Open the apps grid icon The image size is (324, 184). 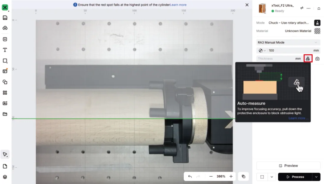(5, 93)
